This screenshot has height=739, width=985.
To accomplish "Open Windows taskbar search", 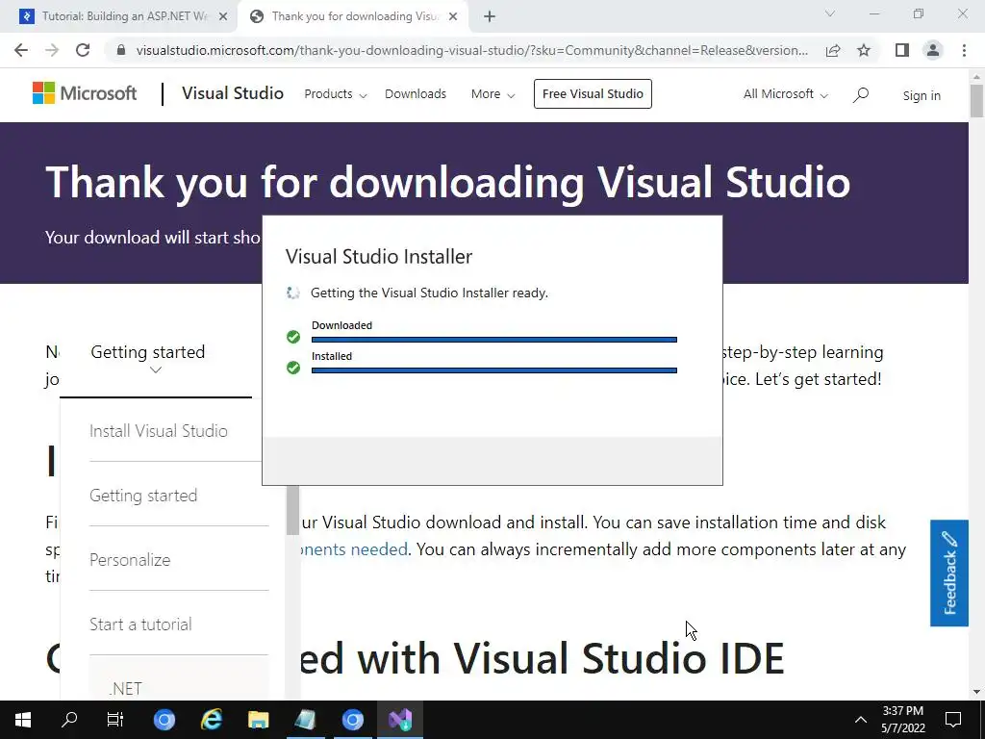I will pos(69,720).
